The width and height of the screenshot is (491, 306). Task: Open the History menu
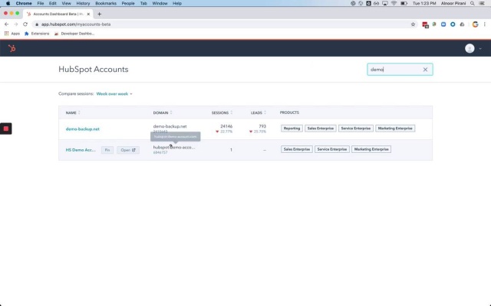(83, 3)
